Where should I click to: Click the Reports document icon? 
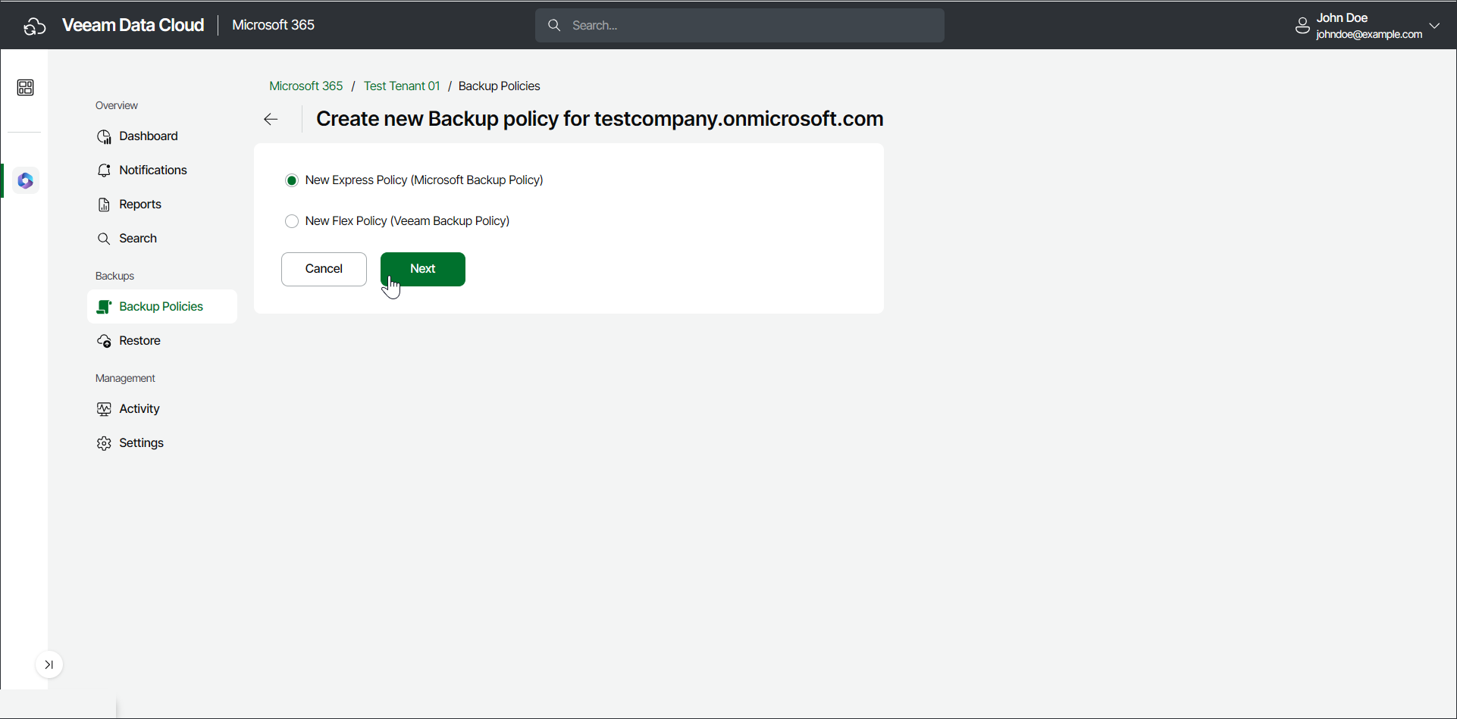[x=104, y=205]
